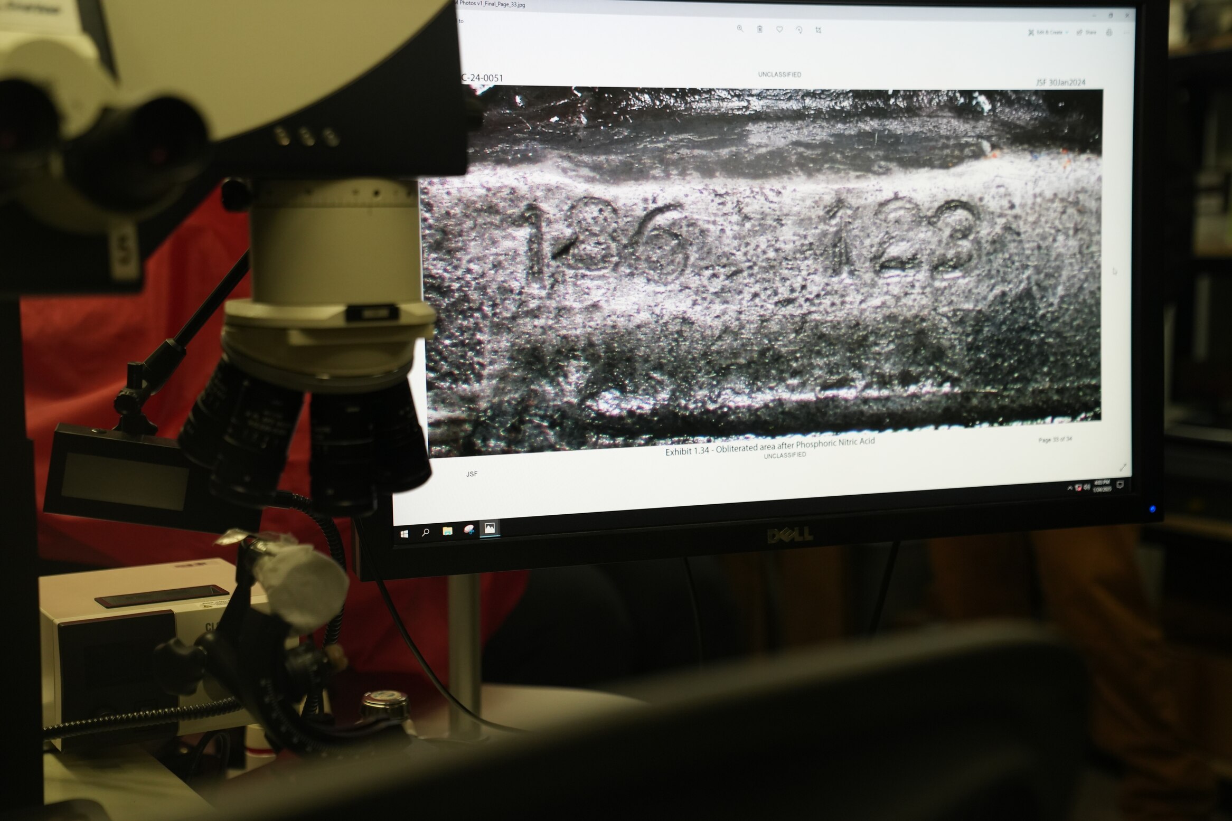1232x821 pixels.
Task: Click the volume speaker tray icon
Action: pos(1087,487)
